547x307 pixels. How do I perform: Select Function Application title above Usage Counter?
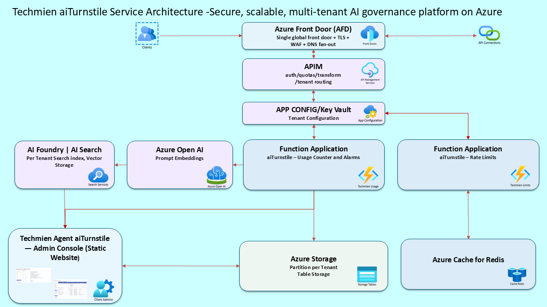(x=314, y=149)
